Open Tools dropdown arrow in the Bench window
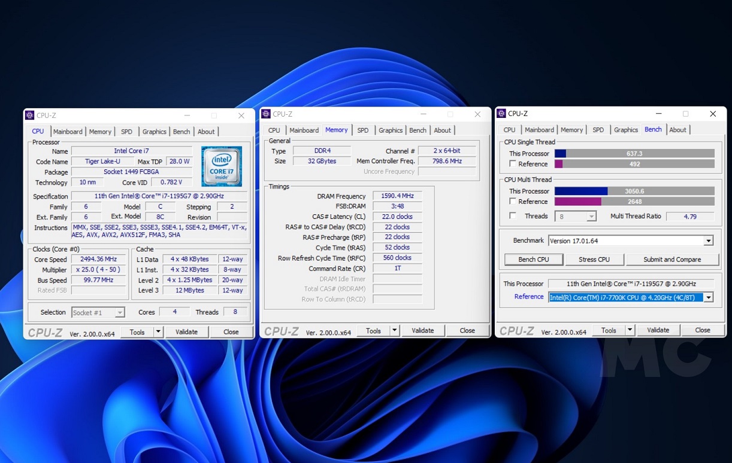The width and height of the screenshot is (732, 463). (630, 330)
